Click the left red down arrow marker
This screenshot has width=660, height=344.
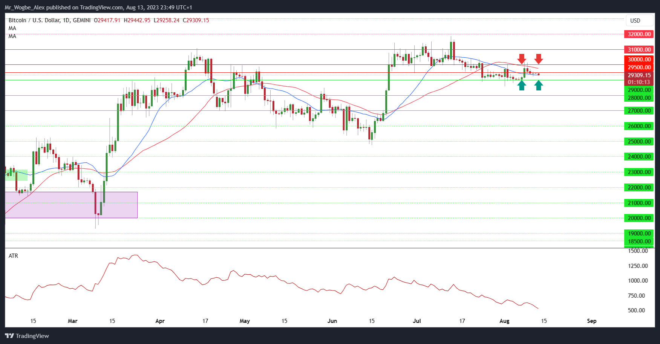coord(521,59)
